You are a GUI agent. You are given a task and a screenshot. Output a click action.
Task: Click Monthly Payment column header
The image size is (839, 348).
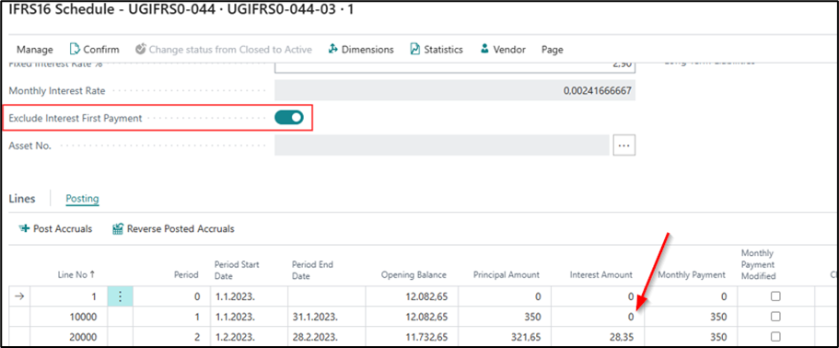click(x=692, y=274)
